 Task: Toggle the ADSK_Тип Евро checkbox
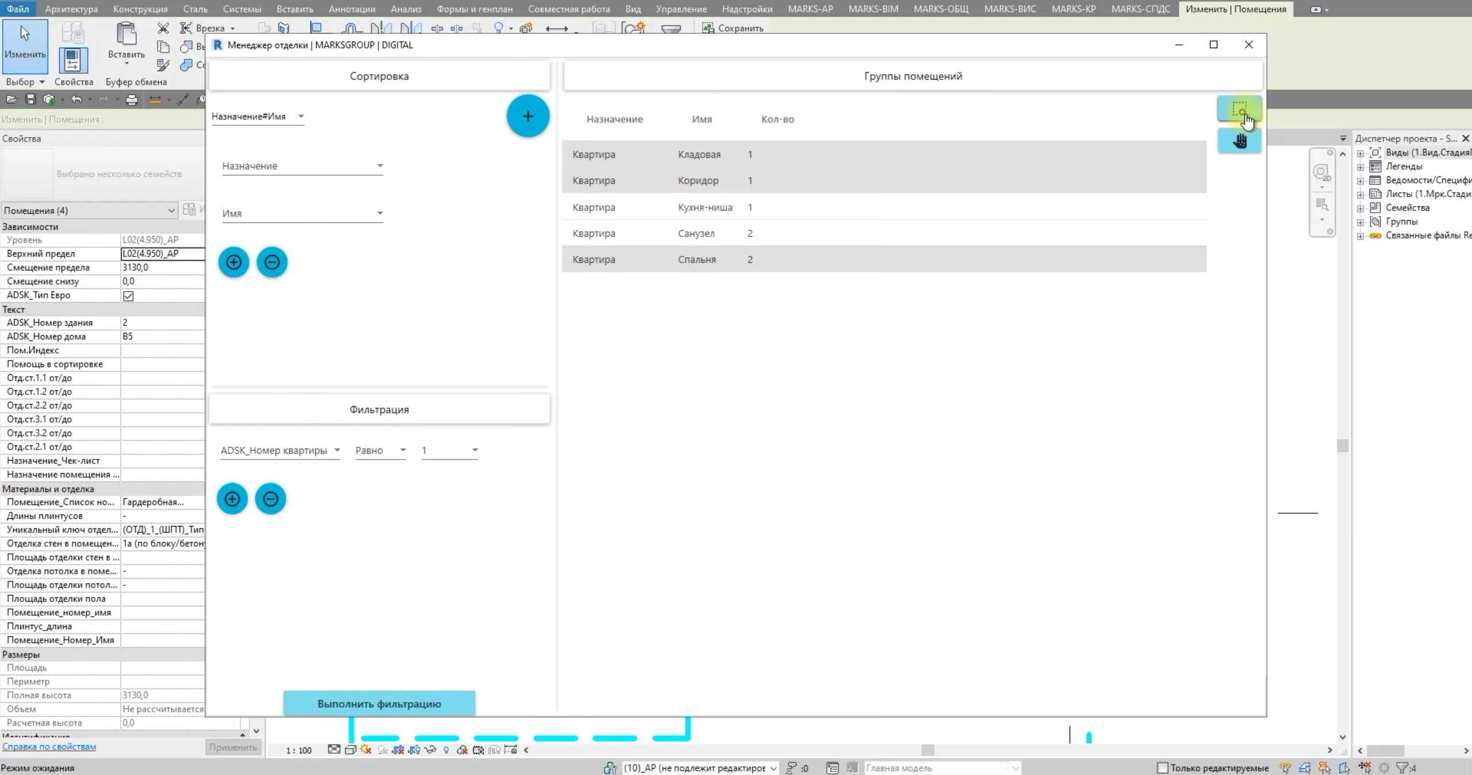128,296
